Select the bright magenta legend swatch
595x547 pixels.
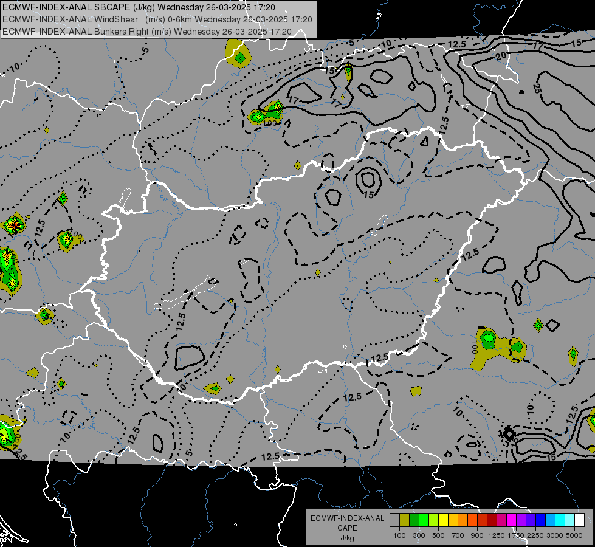click(x=512, y=520)
